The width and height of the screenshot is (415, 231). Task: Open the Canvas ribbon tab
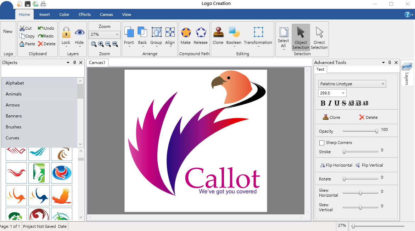click(106, 15)
